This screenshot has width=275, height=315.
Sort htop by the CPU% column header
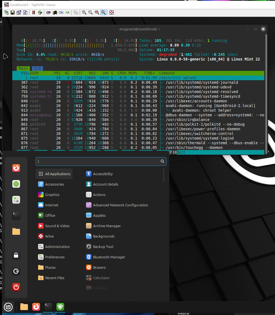click(122, 73)
